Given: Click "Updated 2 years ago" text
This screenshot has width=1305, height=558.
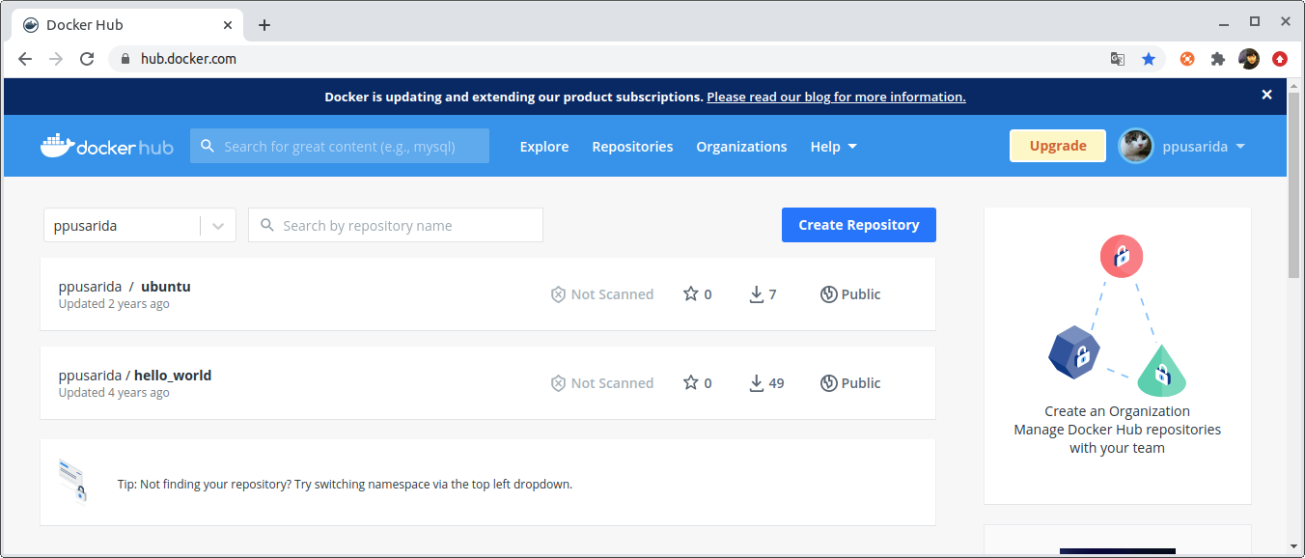Looking at the screenshot, I should (114, 304).
